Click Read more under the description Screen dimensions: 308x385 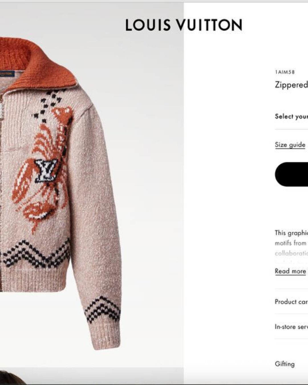pos(290,271)
